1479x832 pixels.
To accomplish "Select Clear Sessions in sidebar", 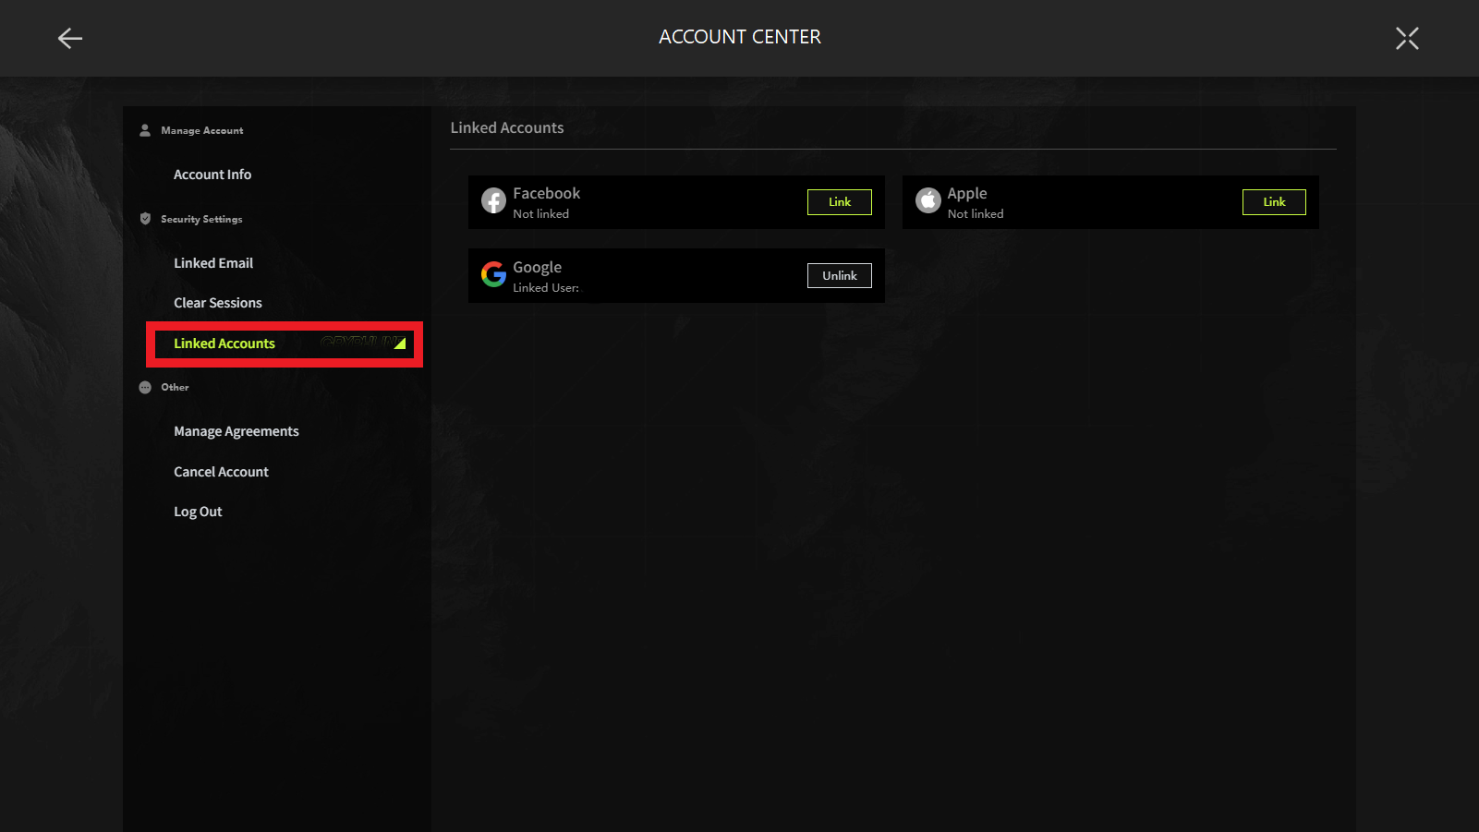I will click(218, 303).
